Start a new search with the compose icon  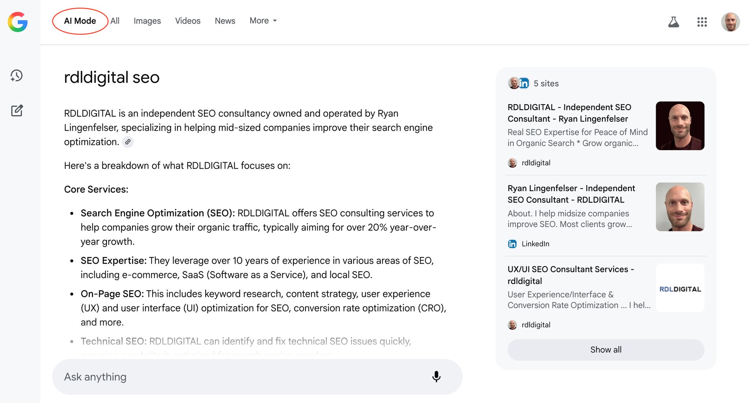click(17, 111)
